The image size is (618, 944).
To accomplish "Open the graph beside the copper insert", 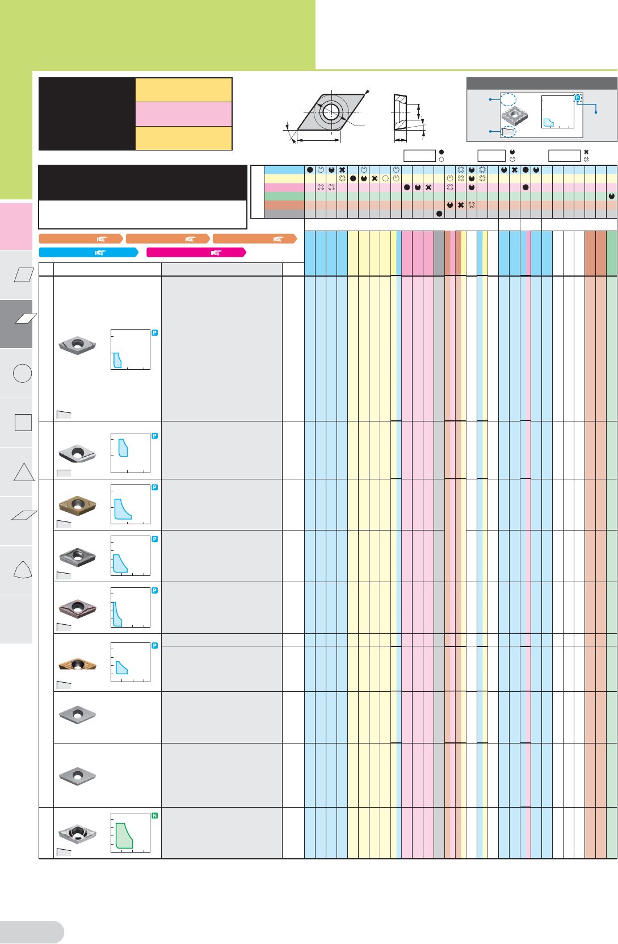I will pos(131,662).
